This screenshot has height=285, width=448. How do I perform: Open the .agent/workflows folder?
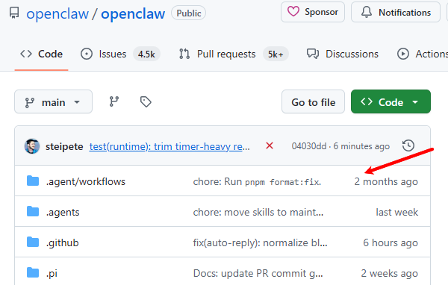[86, 181]
